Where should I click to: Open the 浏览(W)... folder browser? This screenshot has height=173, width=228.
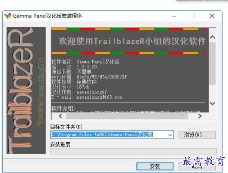click(x=197, y=135)
